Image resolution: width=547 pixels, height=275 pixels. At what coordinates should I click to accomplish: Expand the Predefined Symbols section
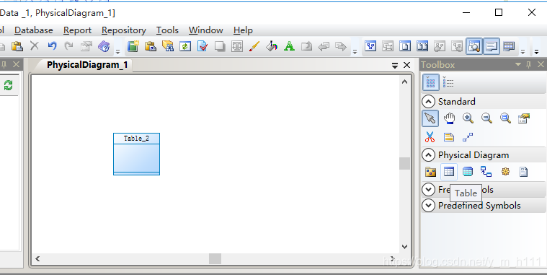pos(428,206)
